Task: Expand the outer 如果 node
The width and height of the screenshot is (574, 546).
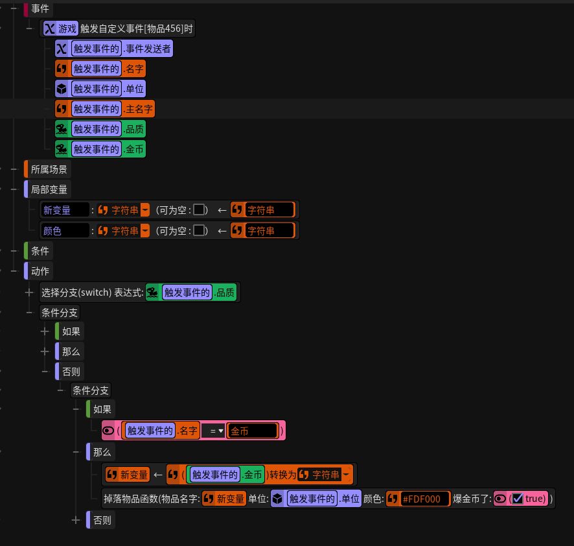Action: [45, 331]
